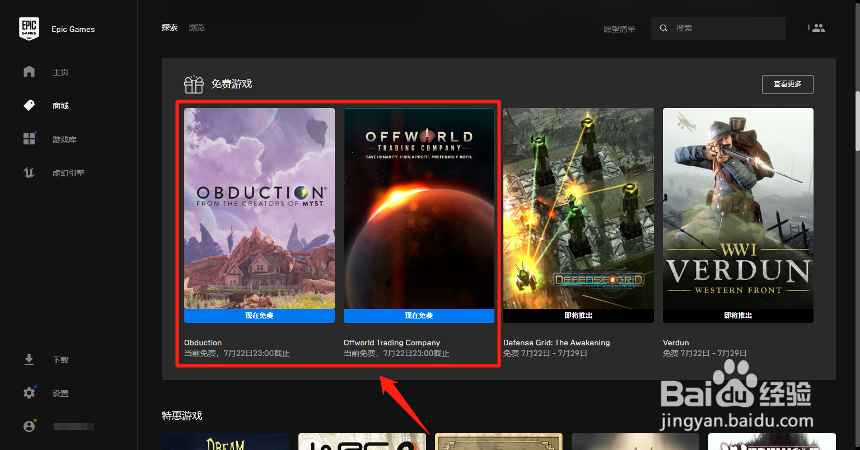Open the Offworld Trading Company cover
Image resolution: width=860 pixels, height=450 pixels.
point(419,208)
